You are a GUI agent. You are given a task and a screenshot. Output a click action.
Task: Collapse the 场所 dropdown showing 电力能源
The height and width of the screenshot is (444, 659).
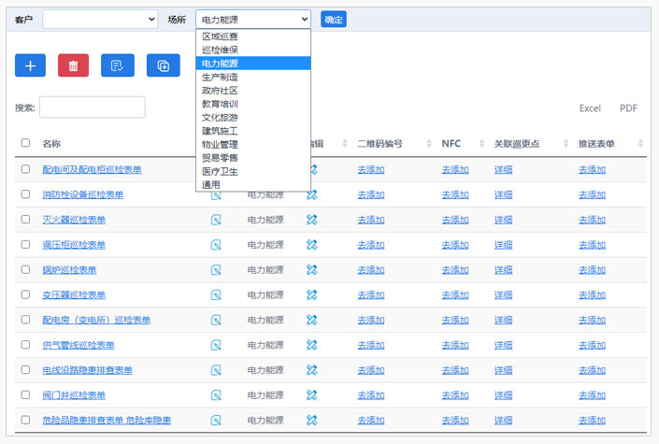click(x=252, y=20)
